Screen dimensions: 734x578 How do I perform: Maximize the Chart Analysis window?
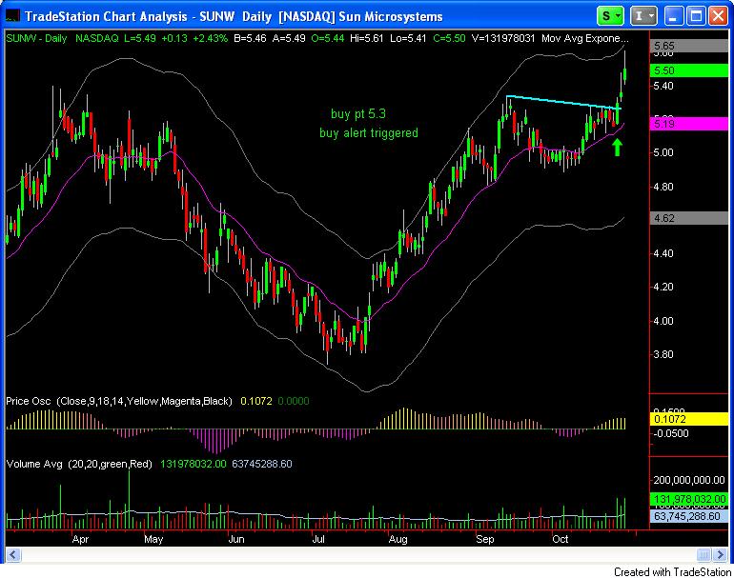tap(696, 16)
